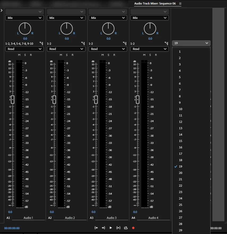
Task: Click the red Record button
Action: [133, 228]
